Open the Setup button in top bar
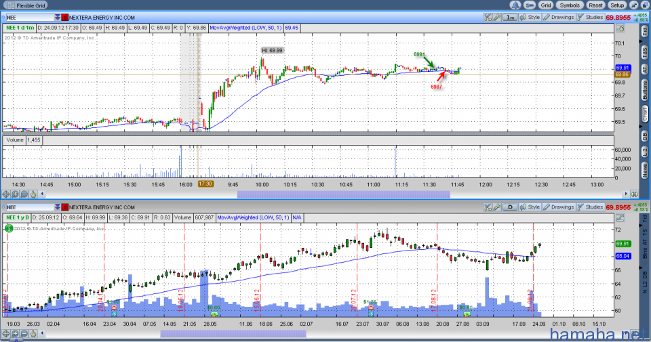This screenshot has height=342, width=651. (x=617, y=5)
